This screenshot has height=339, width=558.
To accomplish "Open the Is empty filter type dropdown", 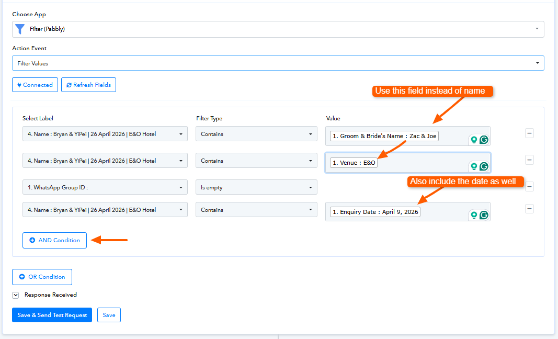I will pos(256,187).
